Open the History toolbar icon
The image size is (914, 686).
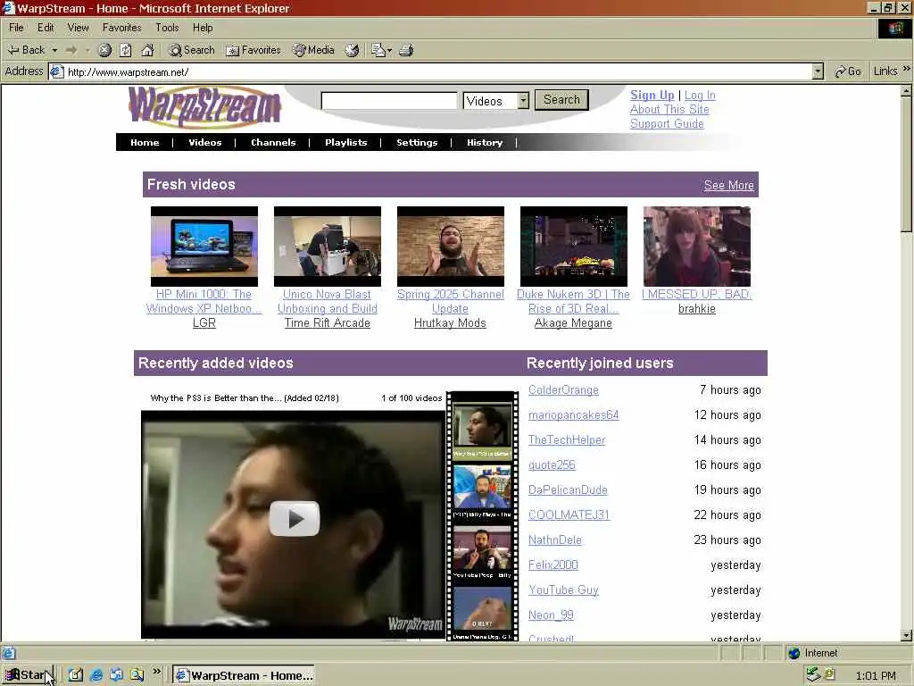pyautogui.click(x=352, y=50)
